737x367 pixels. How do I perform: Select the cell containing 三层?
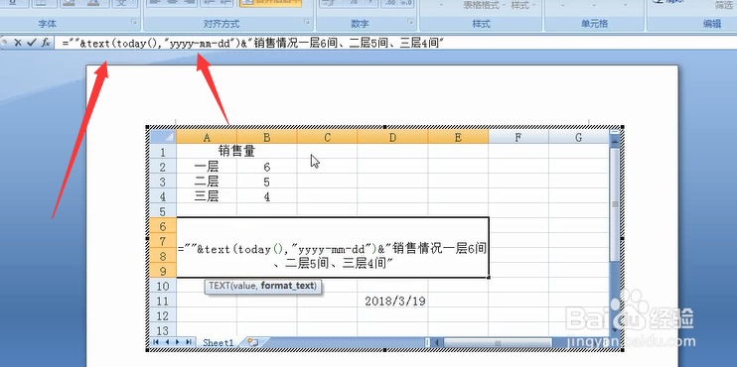click(x=207, y=196)
